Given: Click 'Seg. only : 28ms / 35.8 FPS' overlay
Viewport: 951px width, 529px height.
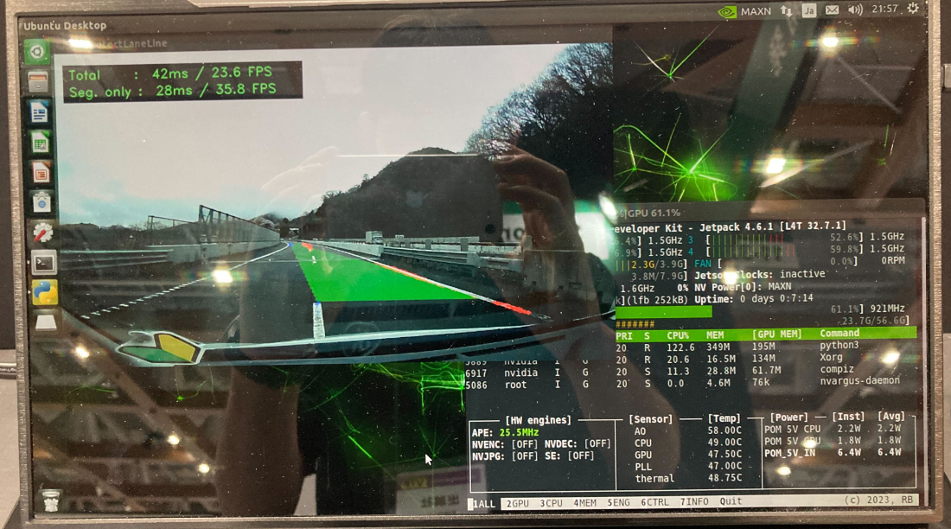Looking at the screenshot, I should point(172,91).
